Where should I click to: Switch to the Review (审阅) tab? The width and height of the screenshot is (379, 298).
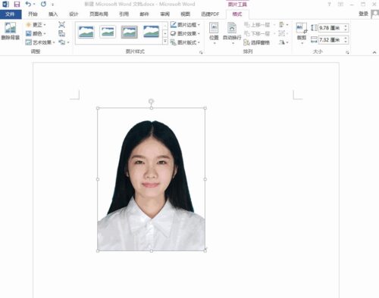pos(164,14)
